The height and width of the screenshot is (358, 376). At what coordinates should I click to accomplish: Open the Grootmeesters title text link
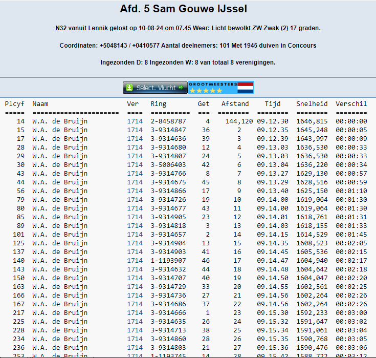[x=213, y=83]
